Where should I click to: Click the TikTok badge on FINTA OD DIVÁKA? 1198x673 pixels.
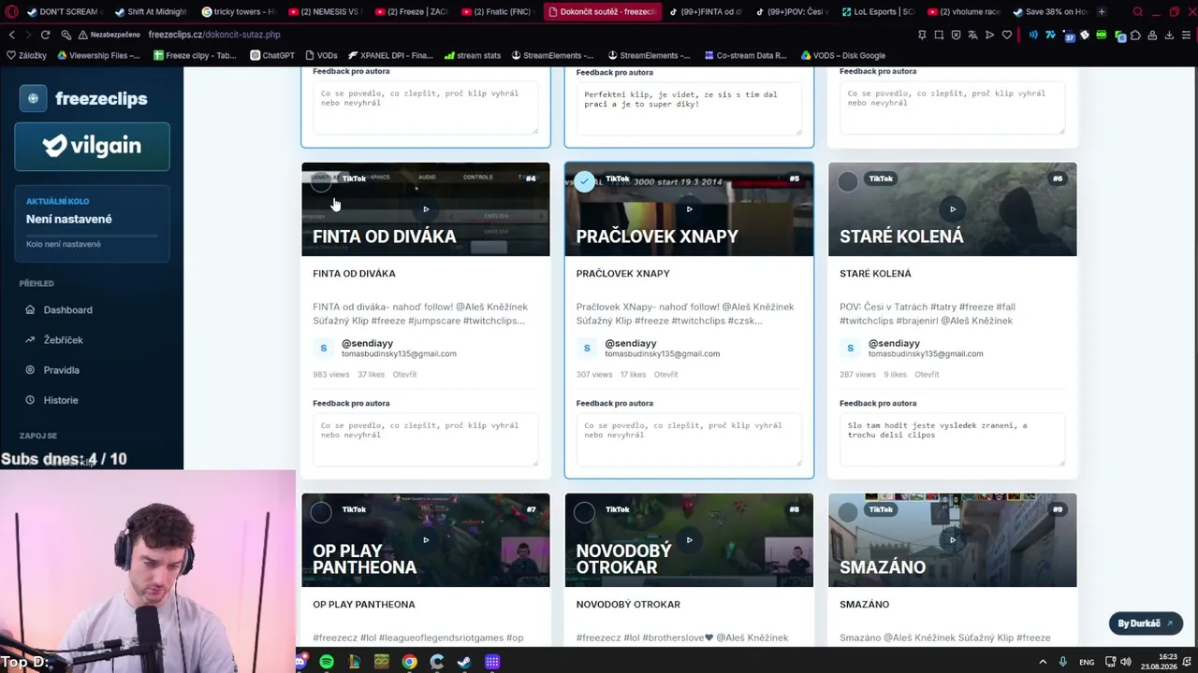pos(354,179)
